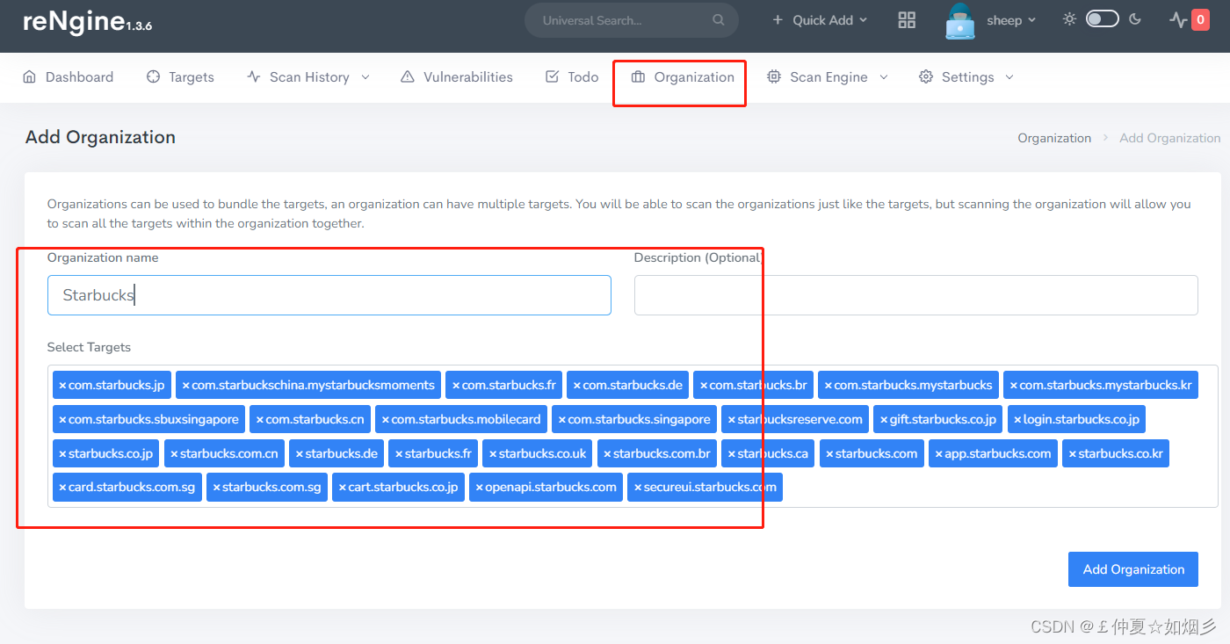Remove target starbucks.com tag
1230x644 pixels.
pos(829,453)
